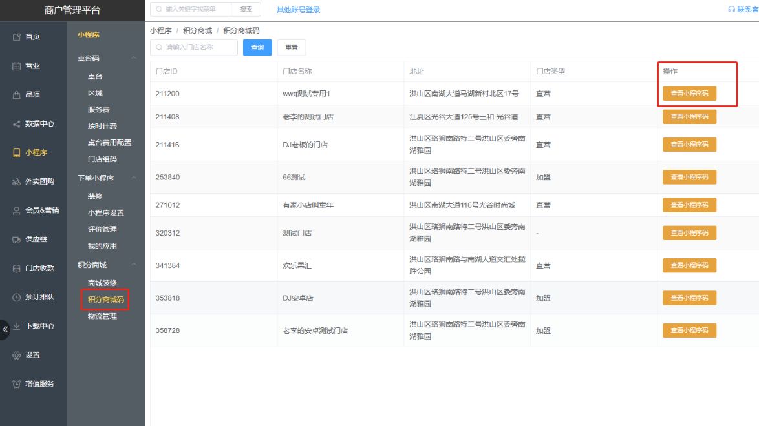This screenshot has height=426, width=759.
Task: Click the 增值服务 icon in sidebar
Action: [16, 384]
